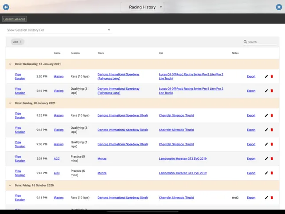Image resolution: width=285 pixels, height=214 pixels.
Task: Click the Notes column header
Action: point(235,53)
